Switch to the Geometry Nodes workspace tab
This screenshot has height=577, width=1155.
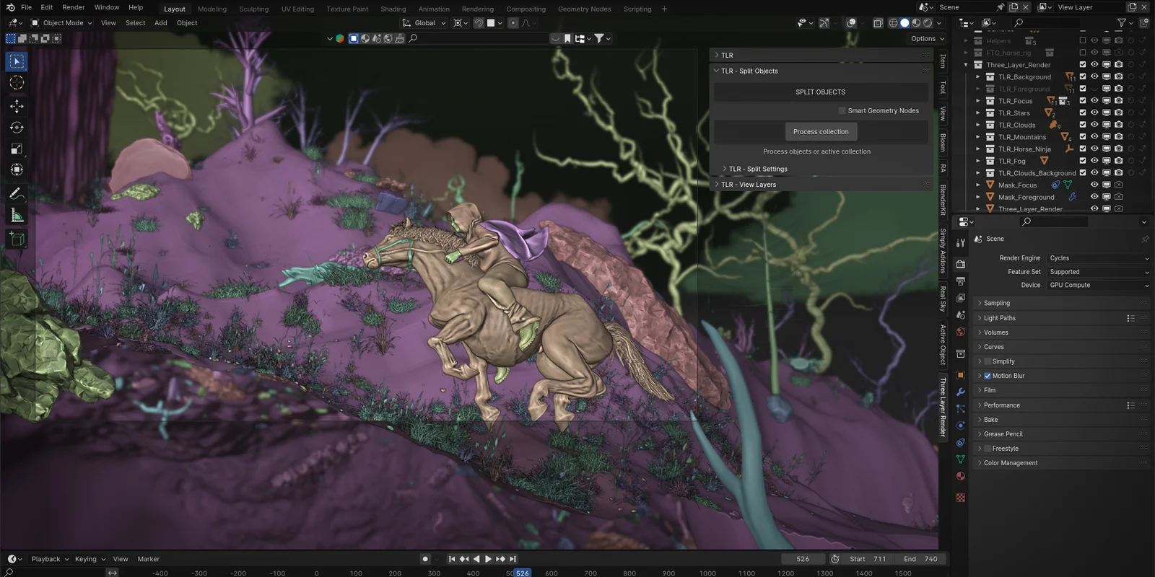(584, 9)
